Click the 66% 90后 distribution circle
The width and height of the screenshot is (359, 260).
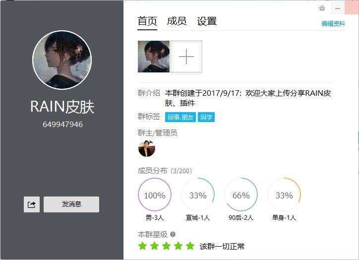click(241, 195)
